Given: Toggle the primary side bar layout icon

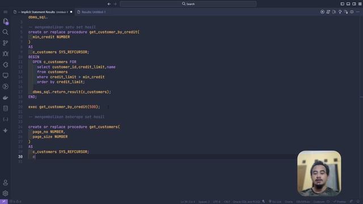Looking at the screenshot, I should click(343, 4).
